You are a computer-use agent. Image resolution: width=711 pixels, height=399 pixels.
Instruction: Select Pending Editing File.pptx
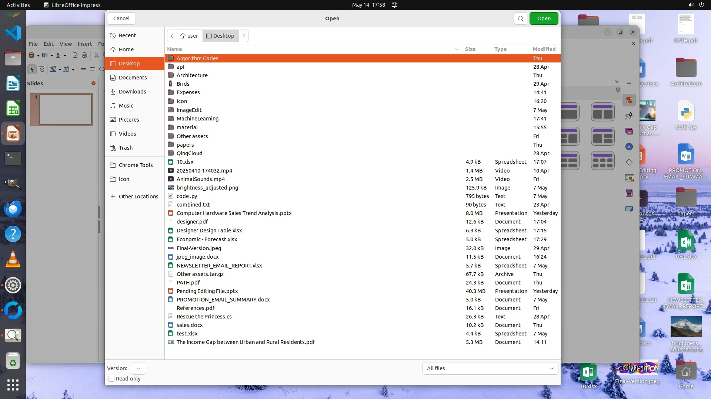point(207,291)
